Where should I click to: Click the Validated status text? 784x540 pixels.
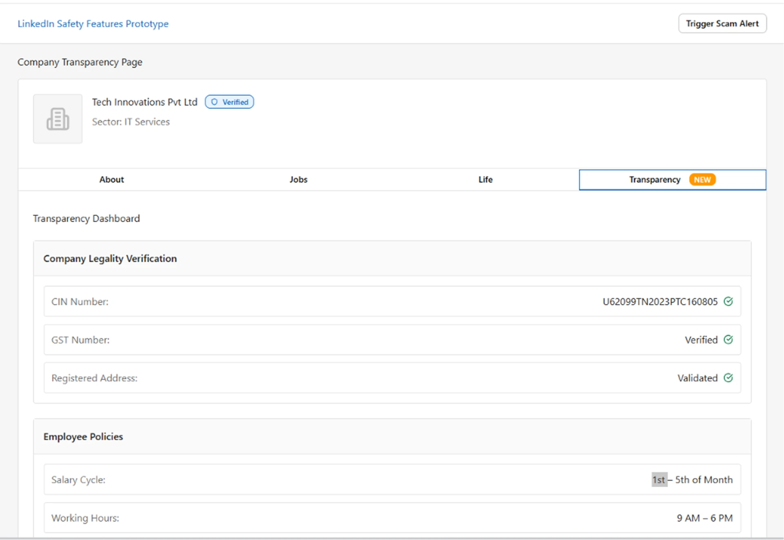coord(697,378)
